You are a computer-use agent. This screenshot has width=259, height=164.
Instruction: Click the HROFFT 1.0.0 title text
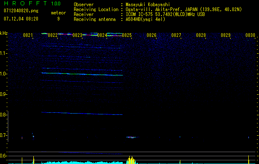coord(32,3)
